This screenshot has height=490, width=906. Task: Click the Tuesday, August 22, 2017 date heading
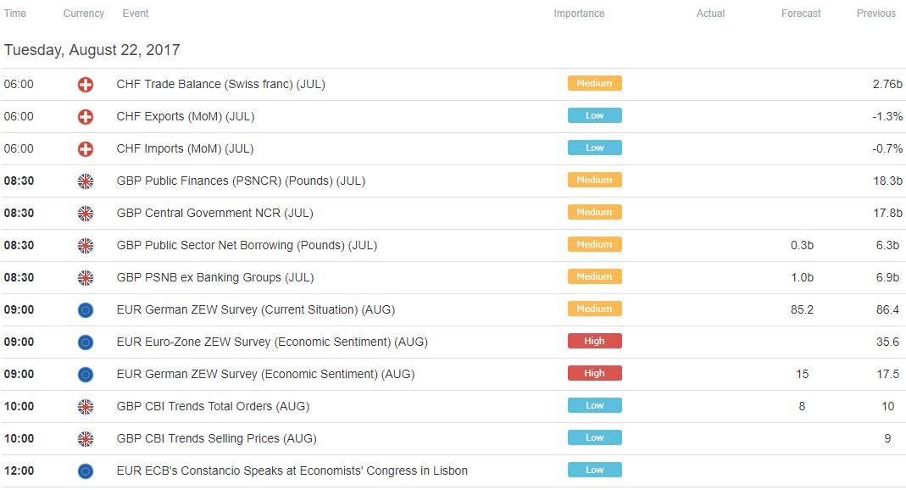[92, 50]
